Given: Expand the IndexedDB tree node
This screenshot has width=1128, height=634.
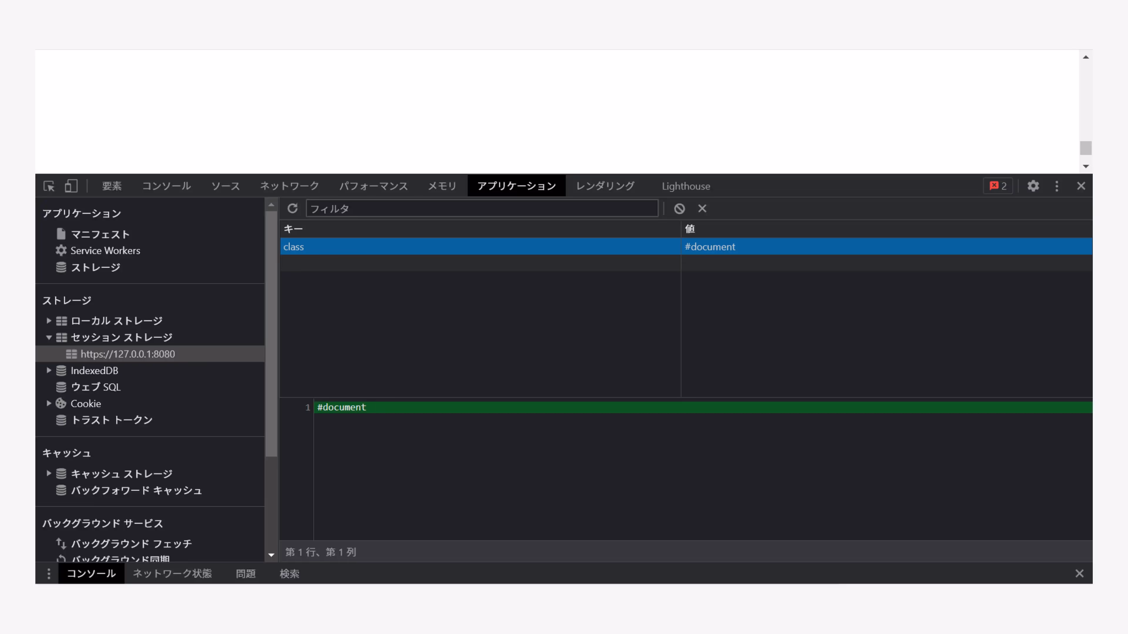Looking at the screenshot, I should pos(48,371).
